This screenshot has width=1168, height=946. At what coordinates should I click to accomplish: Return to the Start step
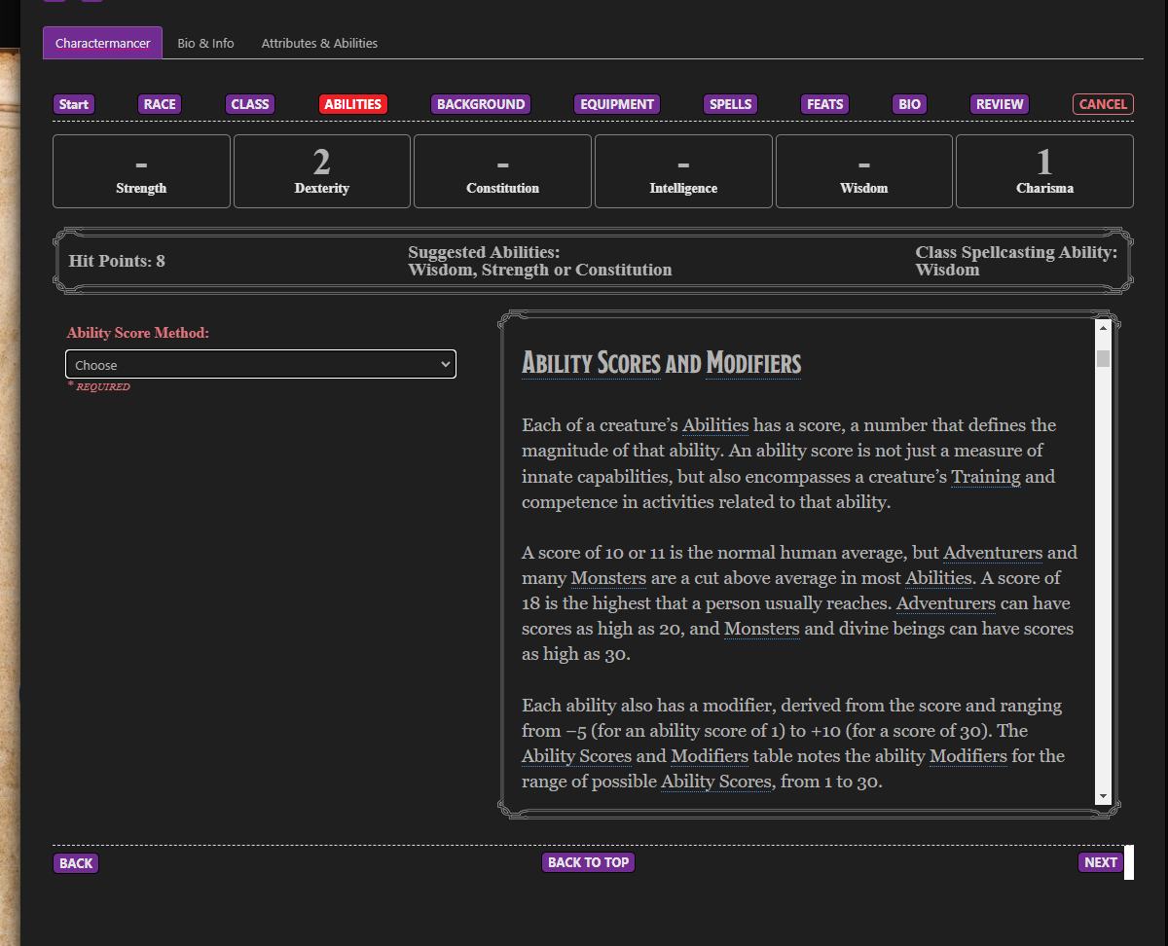(74, 104)
